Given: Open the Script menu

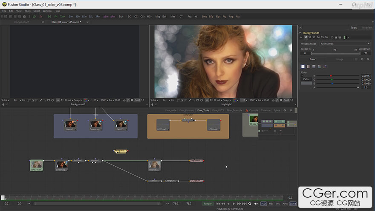Looking at the screenshot, I should [x=37, y=11].
